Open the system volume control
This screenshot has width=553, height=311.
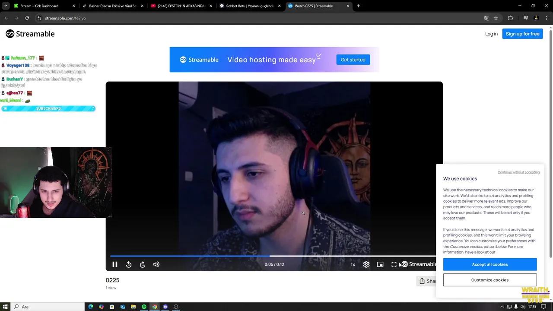tap(523, 307)
